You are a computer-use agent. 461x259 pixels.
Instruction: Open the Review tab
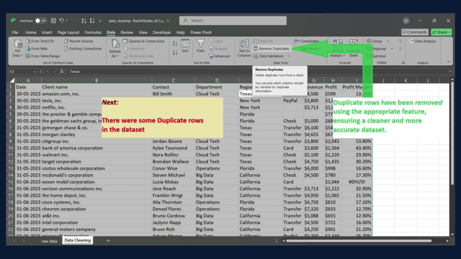(127, 32)
